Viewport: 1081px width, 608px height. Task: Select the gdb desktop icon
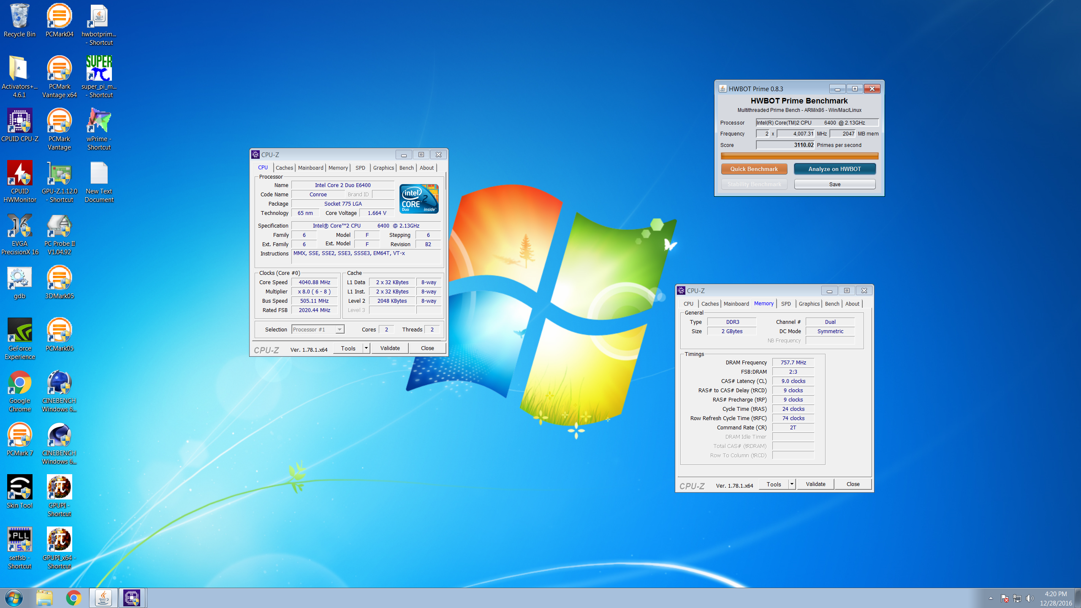click(19, 282)
